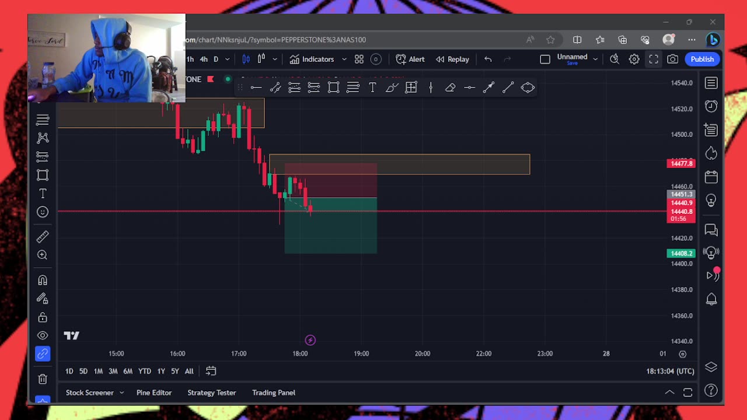Open the Unnamed layout Save button
747x420 pixels.
click(x=572, y=59)
